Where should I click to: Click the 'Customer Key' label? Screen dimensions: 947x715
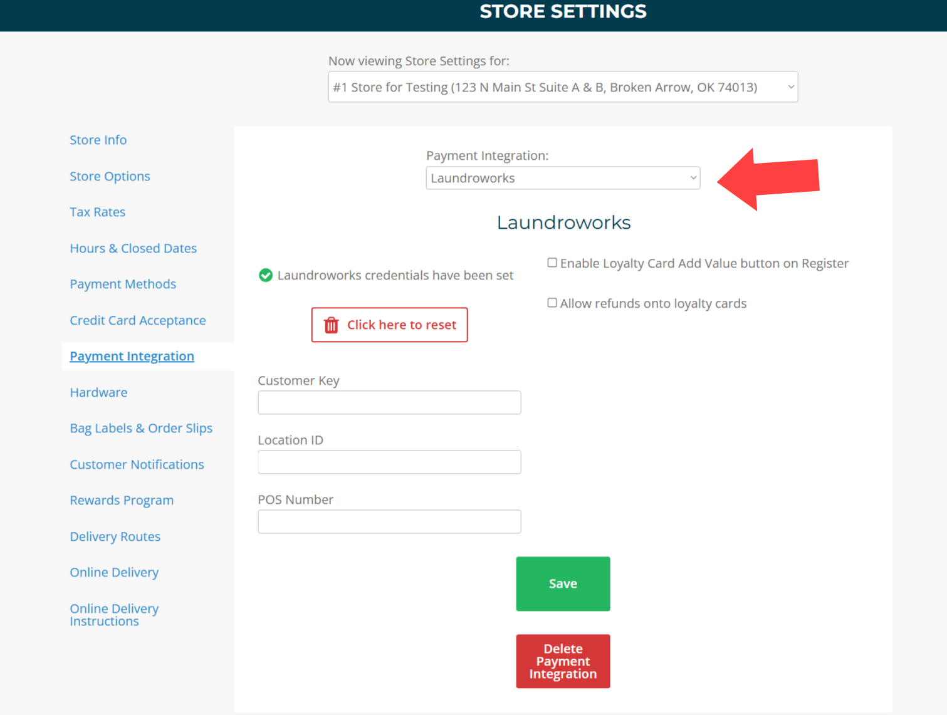click(x=298, y=380)
